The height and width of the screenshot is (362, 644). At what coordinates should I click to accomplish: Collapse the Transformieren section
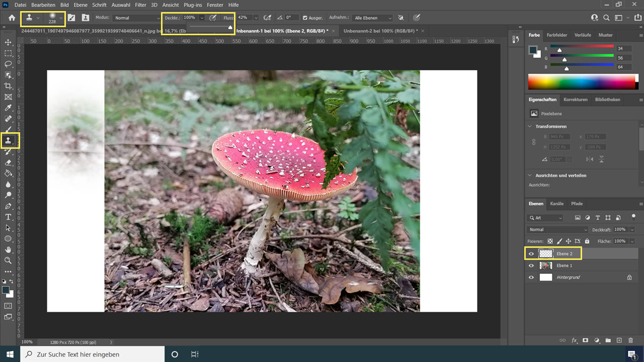pyautogui.click(x=529, y=126)
